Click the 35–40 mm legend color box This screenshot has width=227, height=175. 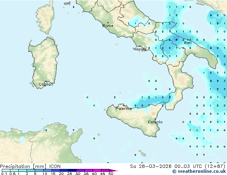point(88,170)
